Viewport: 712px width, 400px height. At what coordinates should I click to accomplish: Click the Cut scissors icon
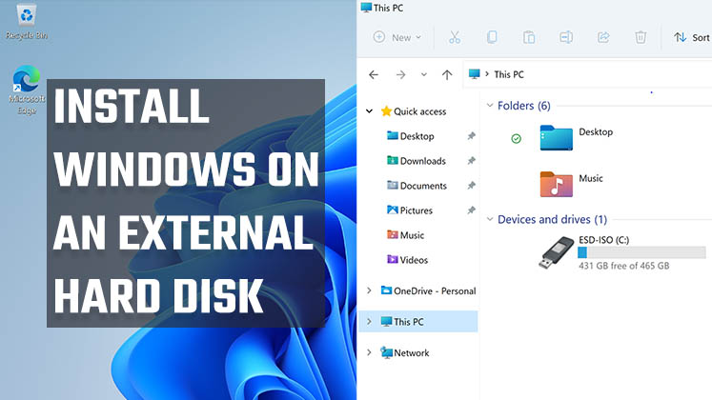click(454, 37)
